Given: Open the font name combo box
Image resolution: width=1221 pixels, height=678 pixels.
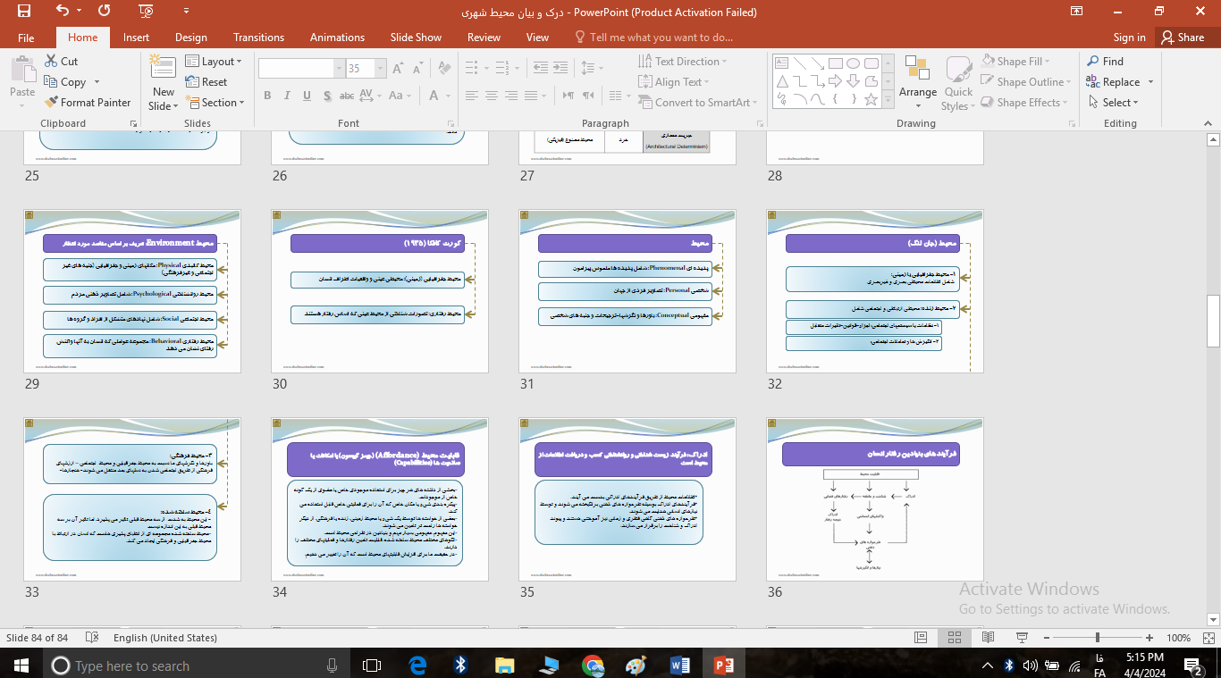Looking at the screenshot, I should [x=301, y=68].
